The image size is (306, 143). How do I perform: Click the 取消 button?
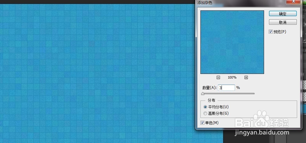pos(283,22)
